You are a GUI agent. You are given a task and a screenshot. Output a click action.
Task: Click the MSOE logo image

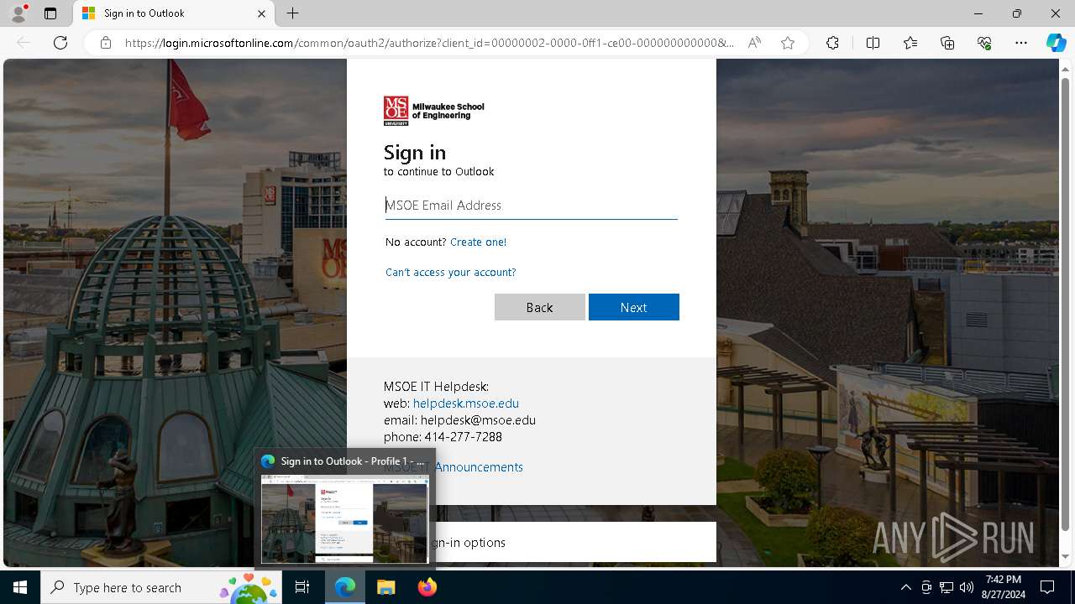(434, 111)
